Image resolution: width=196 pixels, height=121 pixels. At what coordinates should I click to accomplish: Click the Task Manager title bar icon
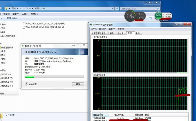[91, 25]
